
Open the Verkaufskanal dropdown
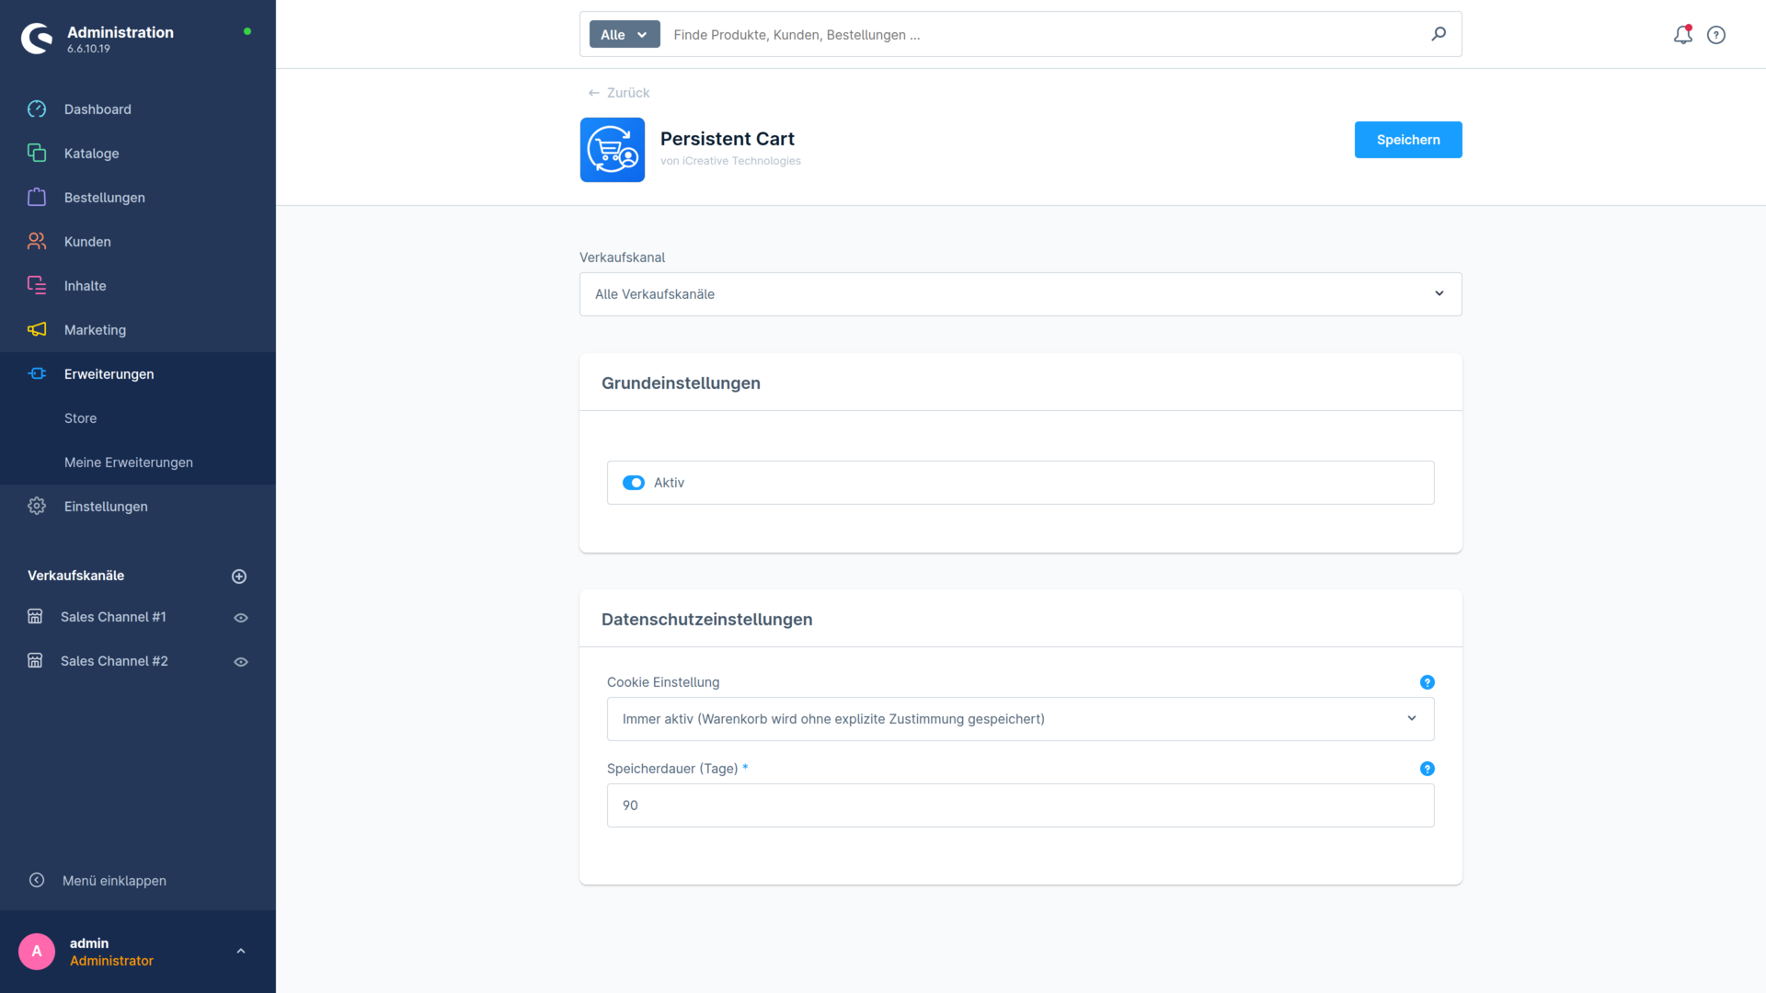point(1021,294)
